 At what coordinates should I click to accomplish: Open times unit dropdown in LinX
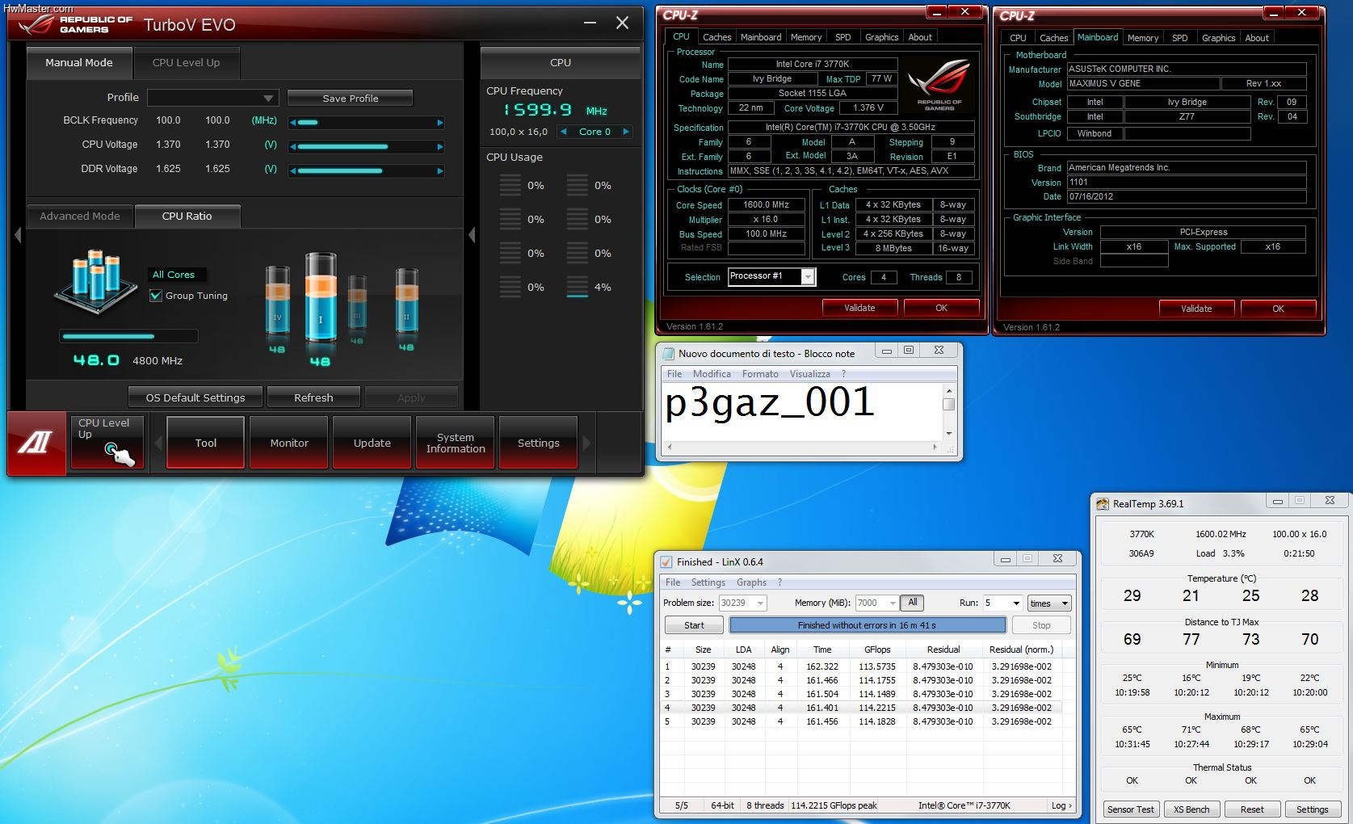coord(1049,603)
